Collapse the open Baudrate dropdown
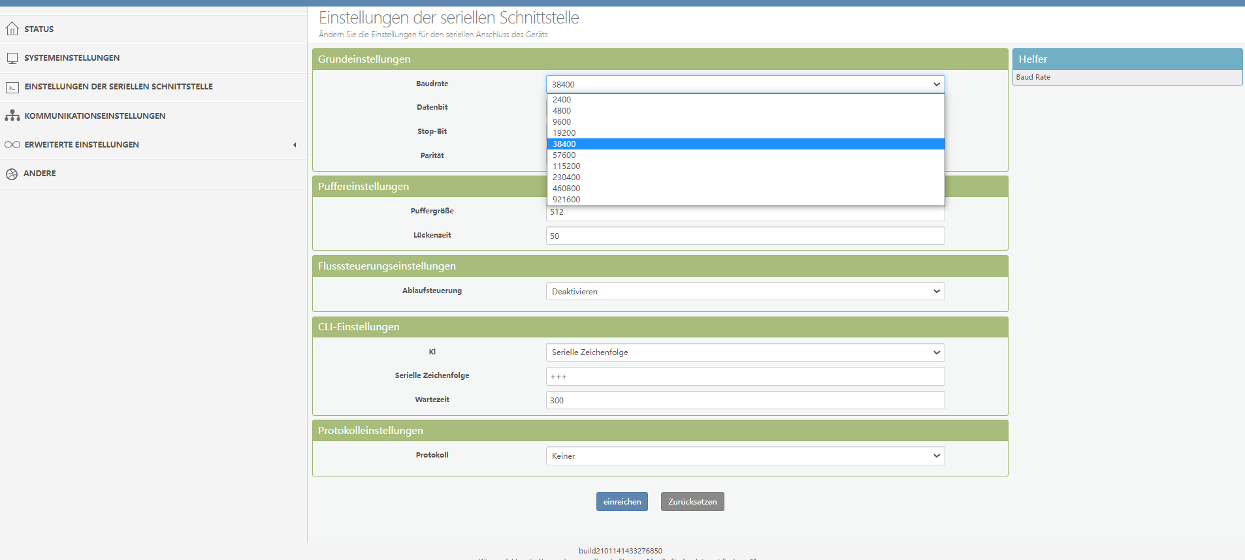The image size is (1245, 560). [x=745, y=84]
